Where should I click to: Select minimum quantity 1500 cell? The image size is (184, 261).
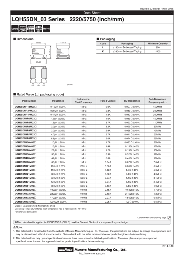[158, 52]
